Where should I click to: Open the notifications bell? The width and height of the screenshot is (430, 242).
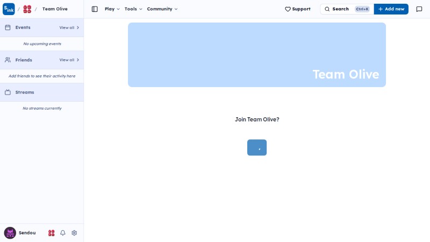coord(63,233)
